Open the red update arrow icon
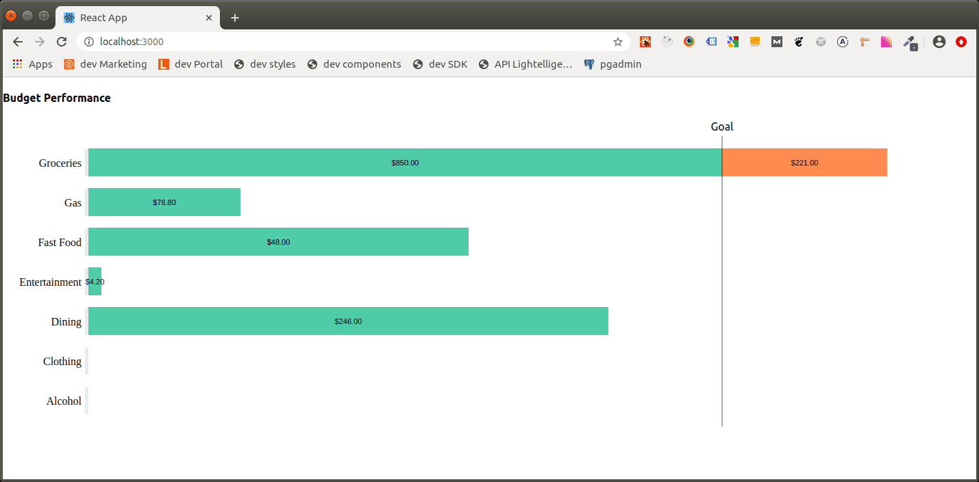Viewport: 979px width, 482px height. 961,41
